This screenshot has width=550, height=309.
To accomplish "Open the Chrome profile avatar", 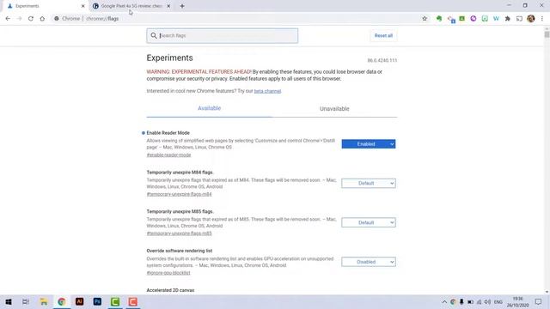I will 531,19.
